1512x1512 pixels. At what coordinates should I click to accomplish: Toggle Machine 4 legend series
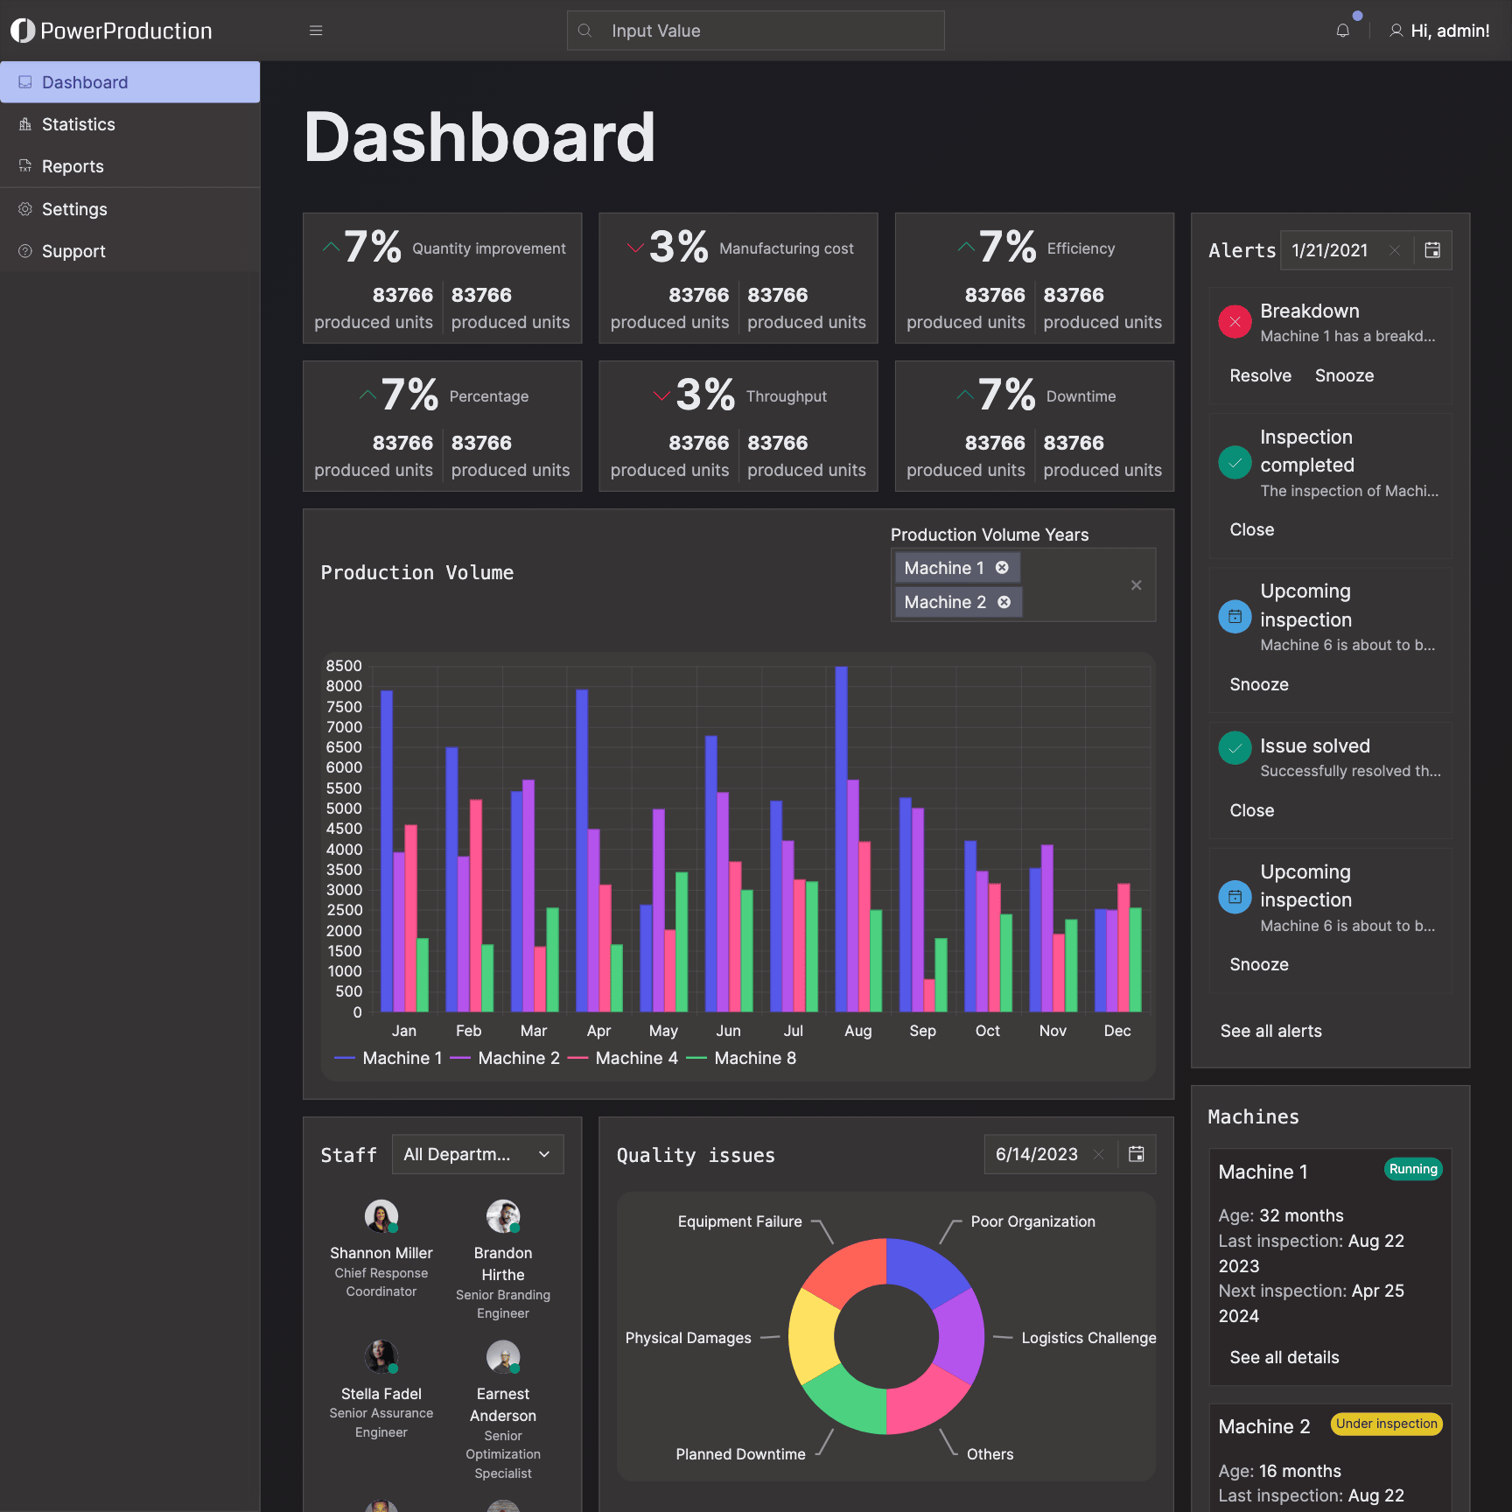(x=623, y=1058)
